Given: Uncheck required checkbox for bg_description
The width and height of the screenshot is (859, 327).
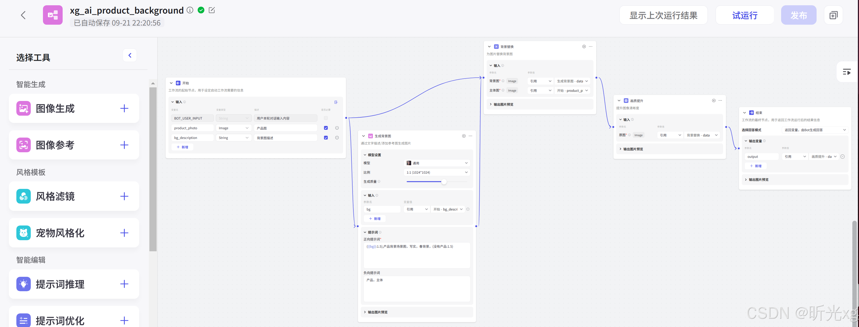Looking at the screenshot, I should pyautogui.click(x=326, y=138).
